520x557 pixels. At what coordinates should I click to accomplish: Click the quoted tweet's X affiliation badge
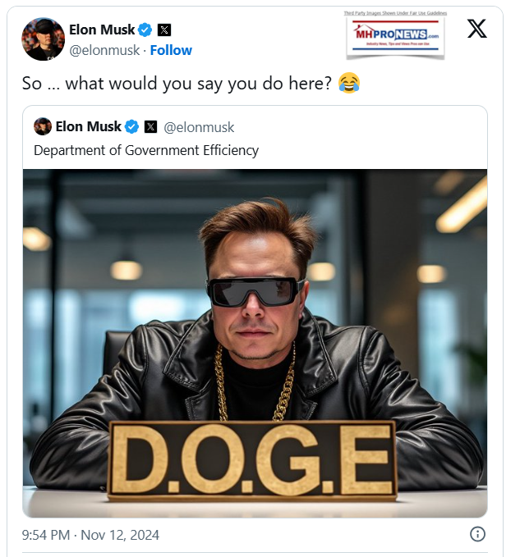[150, 126]
